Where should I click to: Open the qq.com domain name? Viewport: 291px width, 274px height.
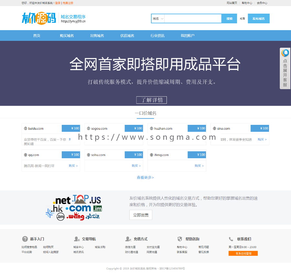point(34,155)
